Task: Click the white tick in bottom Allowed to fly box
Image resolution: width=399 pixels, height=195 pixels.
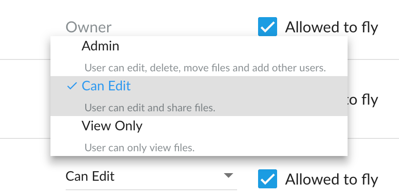Action: pyautogui.click(x=268, y=179)
